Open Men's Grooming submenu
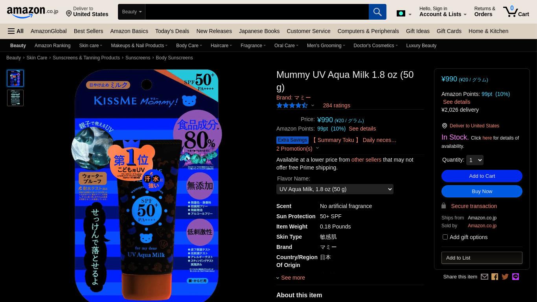 [326, 46]
